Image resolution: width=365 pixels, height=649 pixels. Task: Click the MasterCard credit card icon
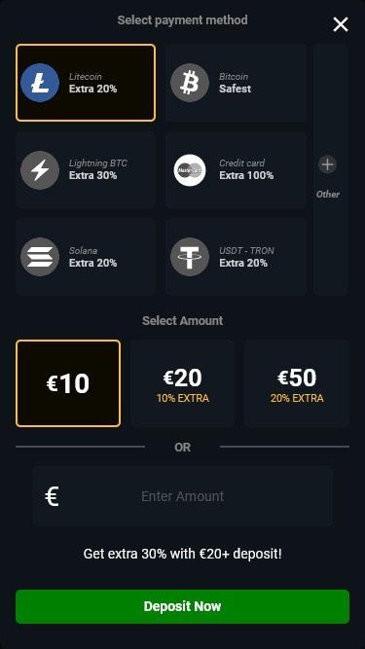pyautogui.click(x=190, y=170)
